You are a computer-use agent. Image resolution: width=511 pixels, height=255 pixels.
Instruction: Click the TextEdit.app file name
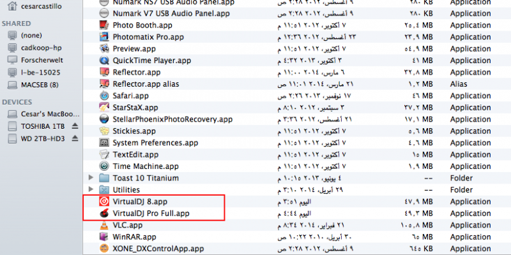pos(135,154)
